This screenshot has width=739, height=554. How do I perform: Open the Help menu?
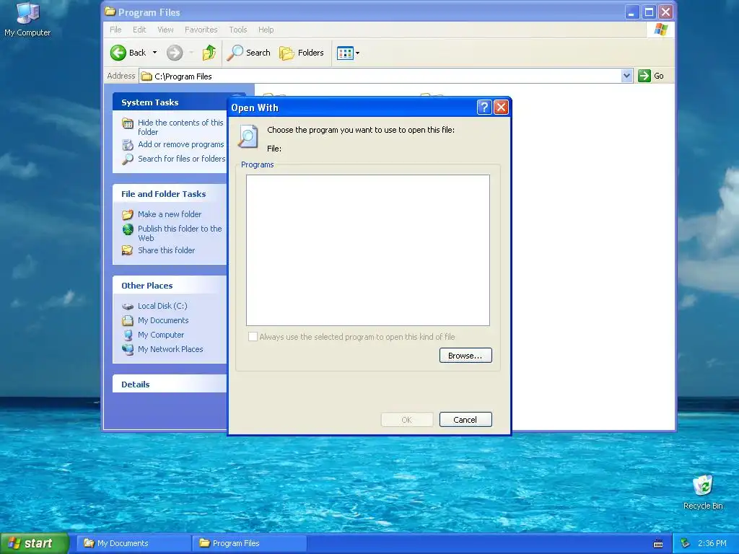tap(266, 30)
